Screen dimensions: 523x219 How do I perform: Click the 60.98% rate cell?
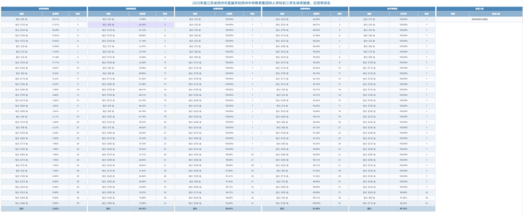tap(142, 35)
